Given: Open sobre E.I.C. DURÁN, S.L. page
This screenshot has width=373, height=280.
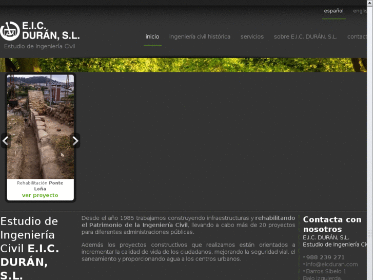Looking at the screenshot, I should tap(305, 36).
